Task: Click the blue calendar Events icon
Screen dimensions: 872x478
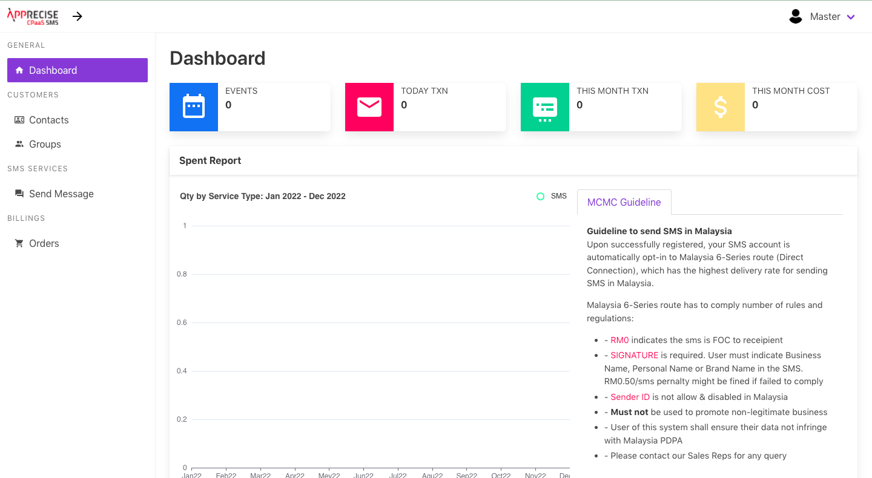Action: coord(194,107)
